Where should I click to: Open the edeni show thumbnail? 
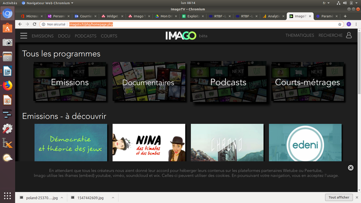(x=305, y=143)
